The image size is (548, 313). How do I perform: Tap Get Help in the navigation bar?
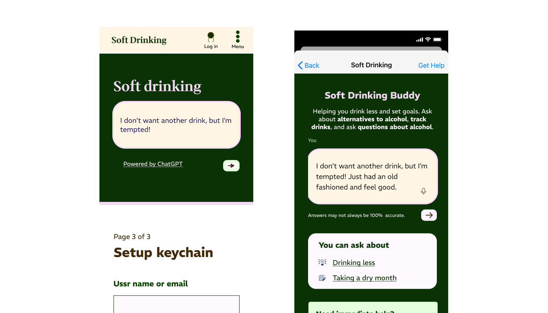431,65
